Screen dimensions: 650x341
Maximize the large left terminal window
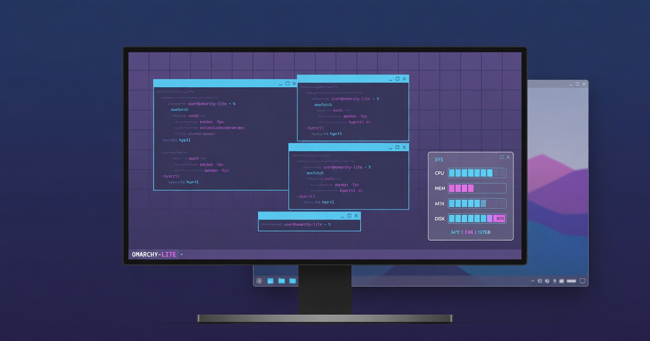pyautogui.click(x=287, y=84)
